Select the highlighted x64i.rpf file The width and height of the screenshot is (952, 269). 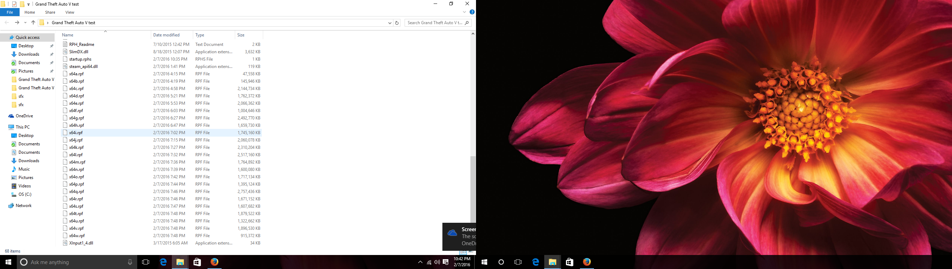pos(161,133)
